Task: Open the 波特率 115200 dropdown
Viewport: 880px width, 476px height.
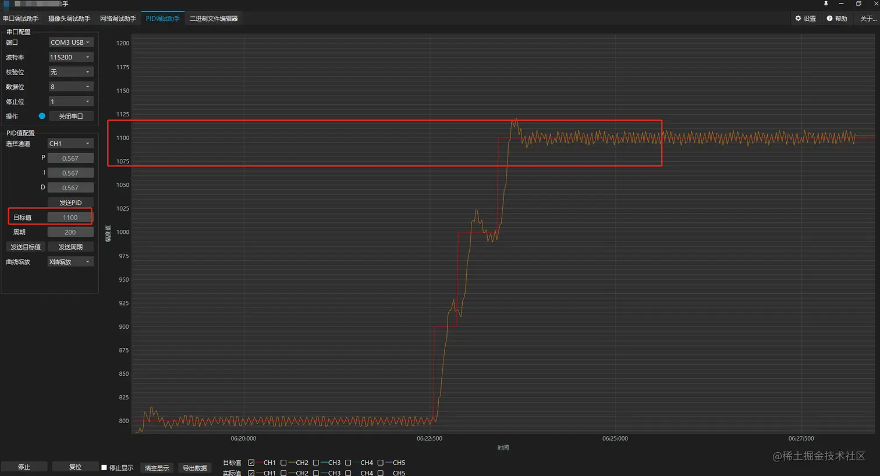Action: (x=70, y=57)
